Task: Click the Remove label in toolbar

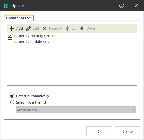Action: 55,28
